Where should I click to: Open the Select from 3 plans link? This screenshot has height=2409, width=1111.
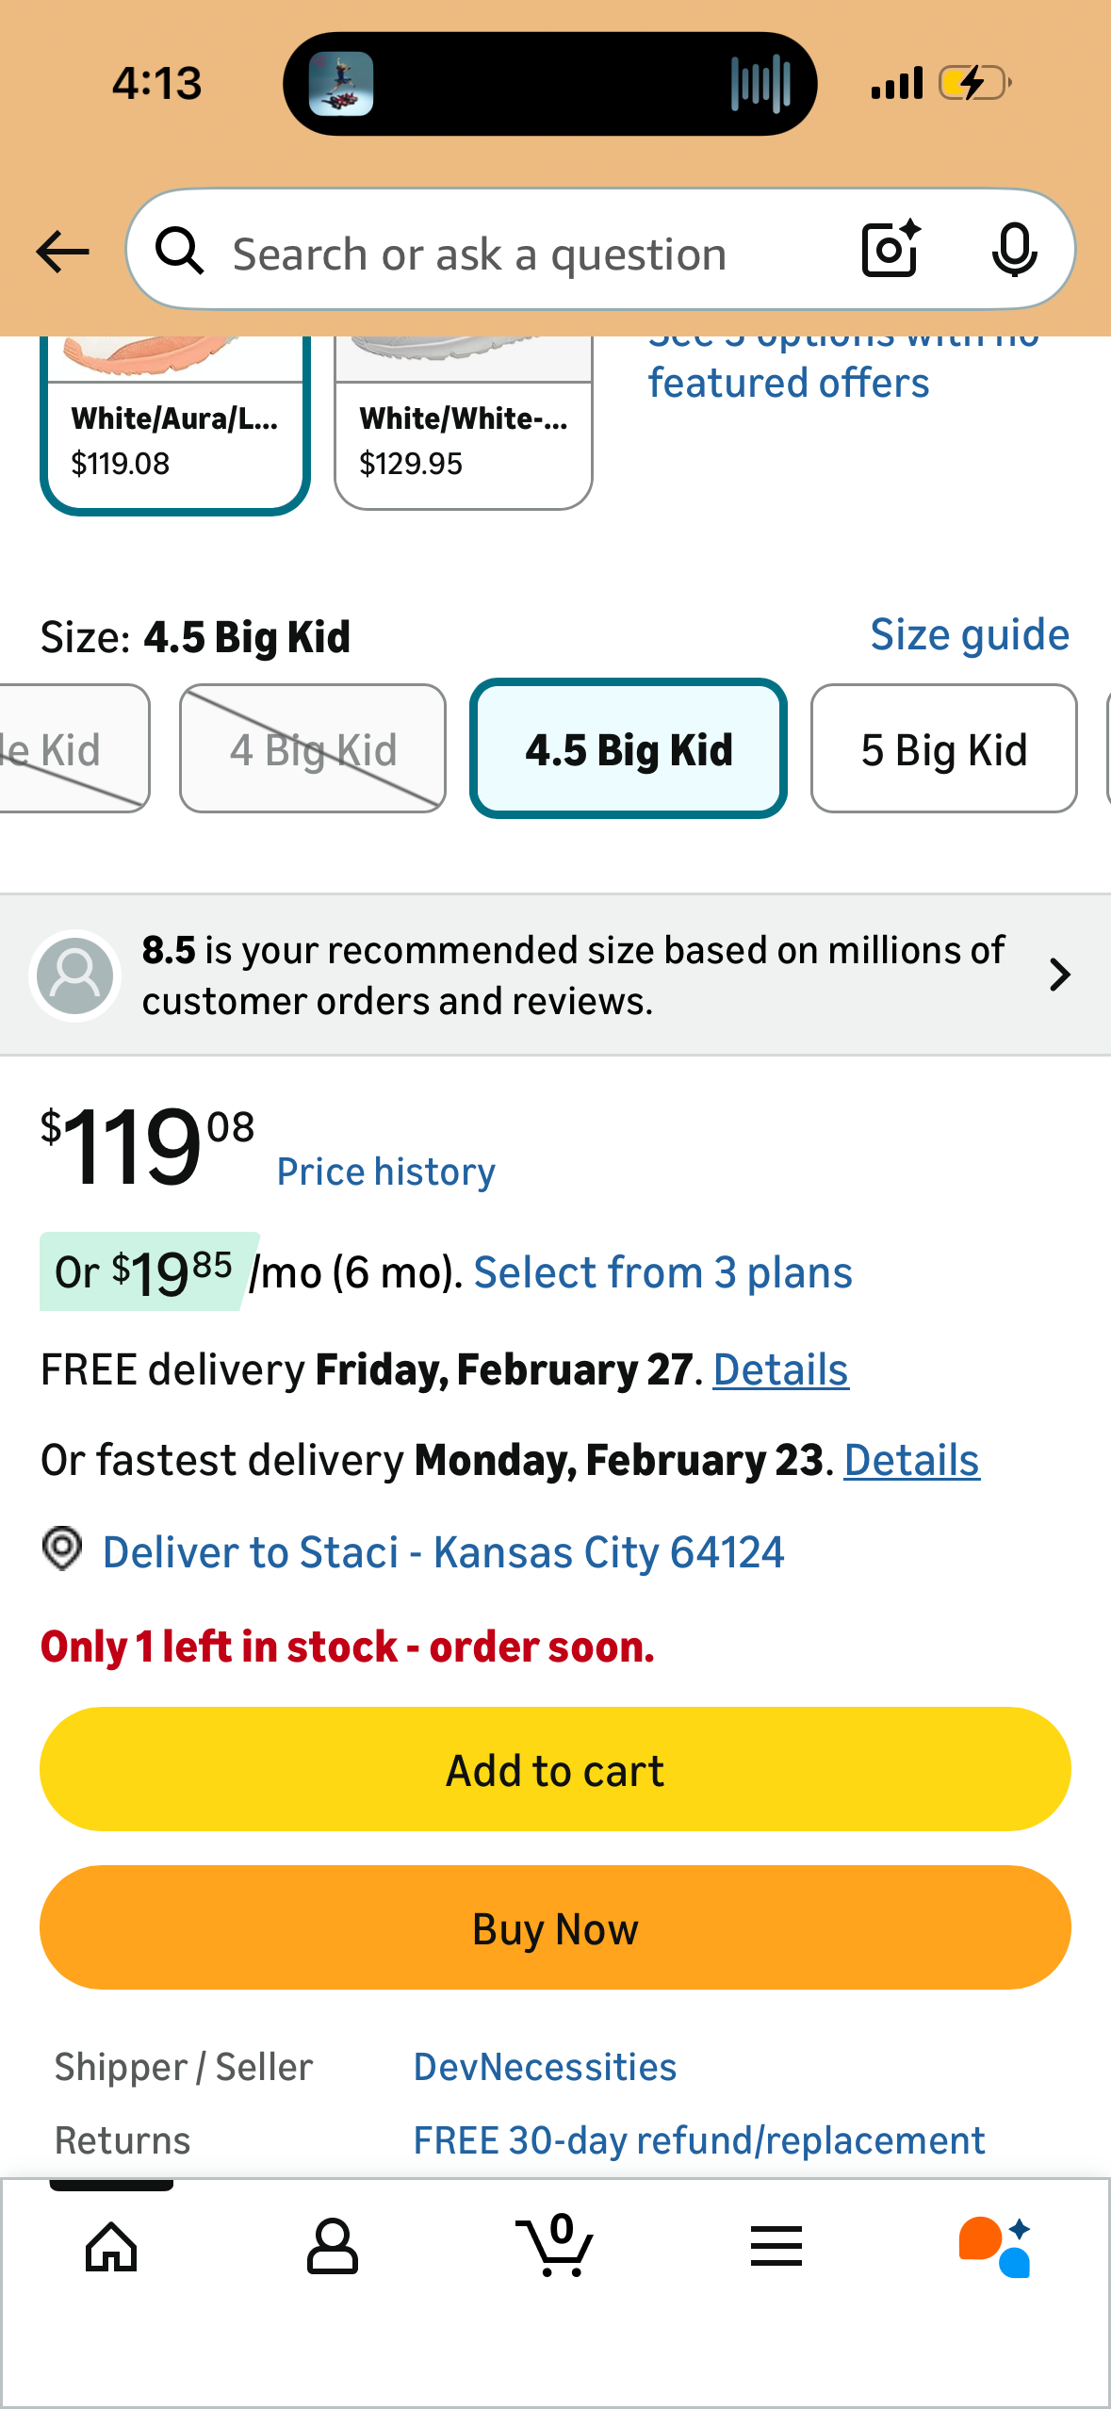click(x=662, y=1273)
